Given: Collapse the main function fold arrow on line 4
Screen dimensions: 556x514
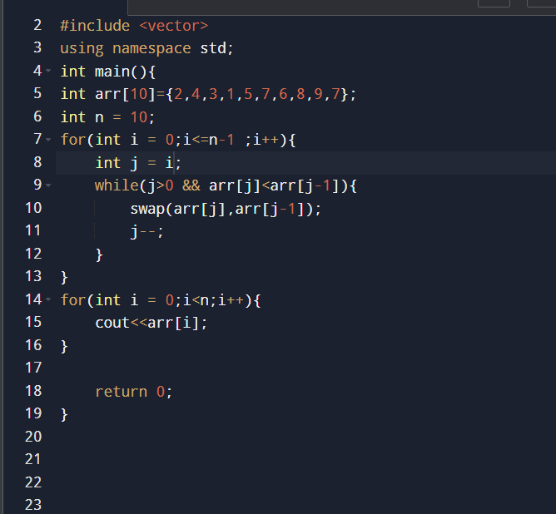Looking at the screenshot, I should coord(48,71).
